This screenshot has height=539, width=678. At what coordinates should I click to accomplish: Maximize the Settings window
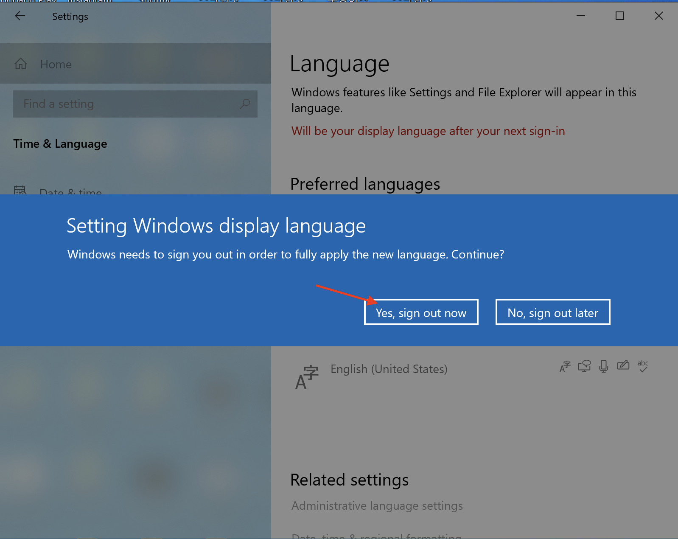point(620,16)
